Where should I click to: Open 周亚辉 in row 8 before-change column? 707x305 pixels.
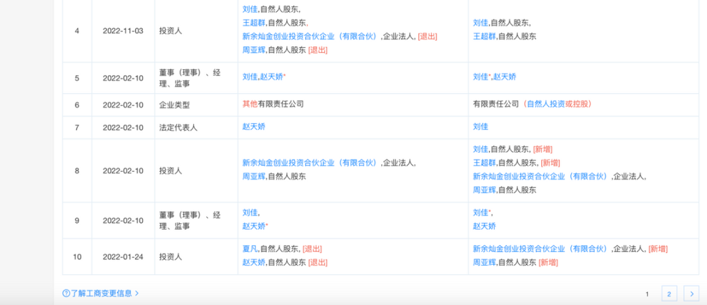254,176
